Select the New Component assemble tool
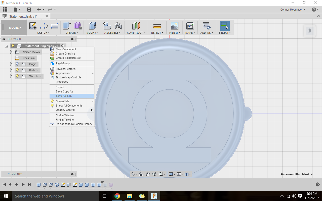Screen dimensions: 322x201 [107, 26]
